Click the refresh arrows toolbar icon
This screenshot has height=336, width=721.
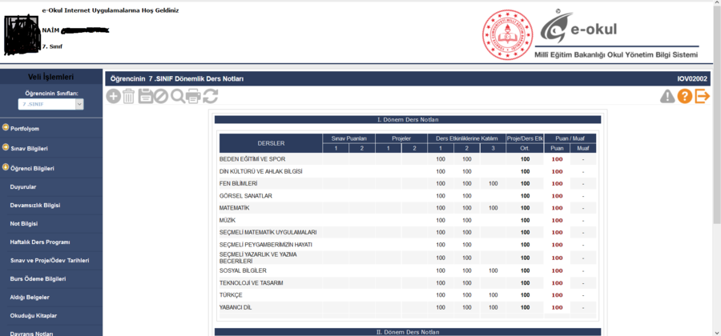[x=210, y=96]
